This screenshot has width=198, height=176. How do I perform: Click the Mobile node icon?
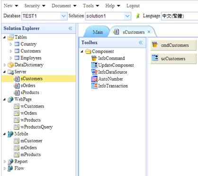[x=10, y=134]
